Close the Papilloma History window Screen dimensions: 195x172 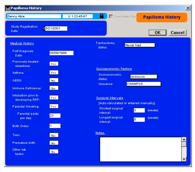(x=188, y=8)
